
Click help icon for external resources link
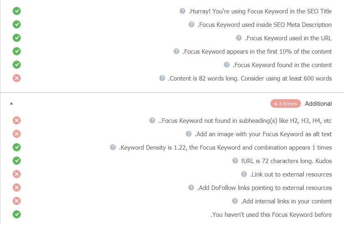coord(244,174)
